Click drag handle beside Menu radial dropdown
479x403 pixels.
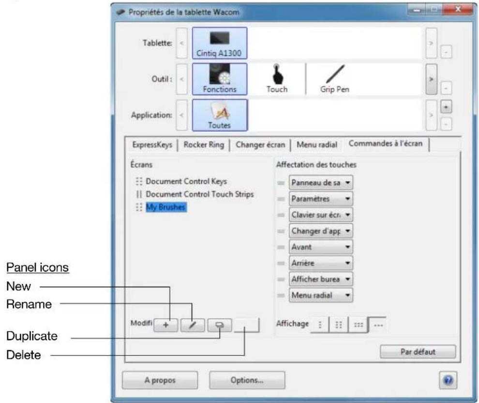click(281, 295)
